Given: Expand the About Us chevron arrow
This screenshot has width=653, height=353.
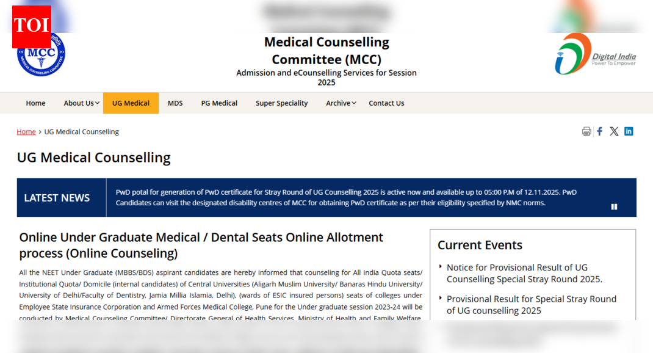Looking at the screenshot, I should click(97, 103).
